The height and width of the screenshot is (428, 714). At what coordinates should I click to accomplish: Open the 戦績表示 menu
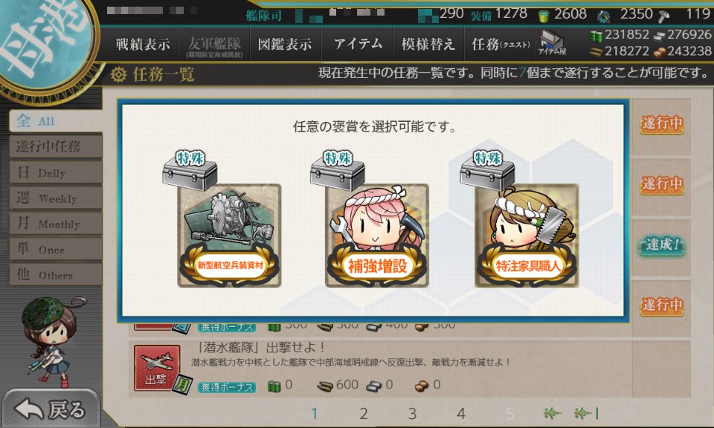tap(143, 44)
